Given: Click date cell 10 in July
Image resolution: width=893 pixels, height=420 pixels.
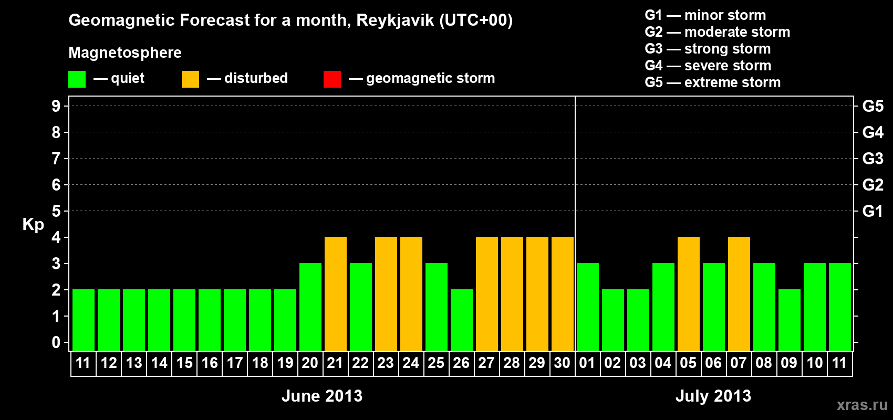Looking at the screenshot, I should (x=815, y=363).
